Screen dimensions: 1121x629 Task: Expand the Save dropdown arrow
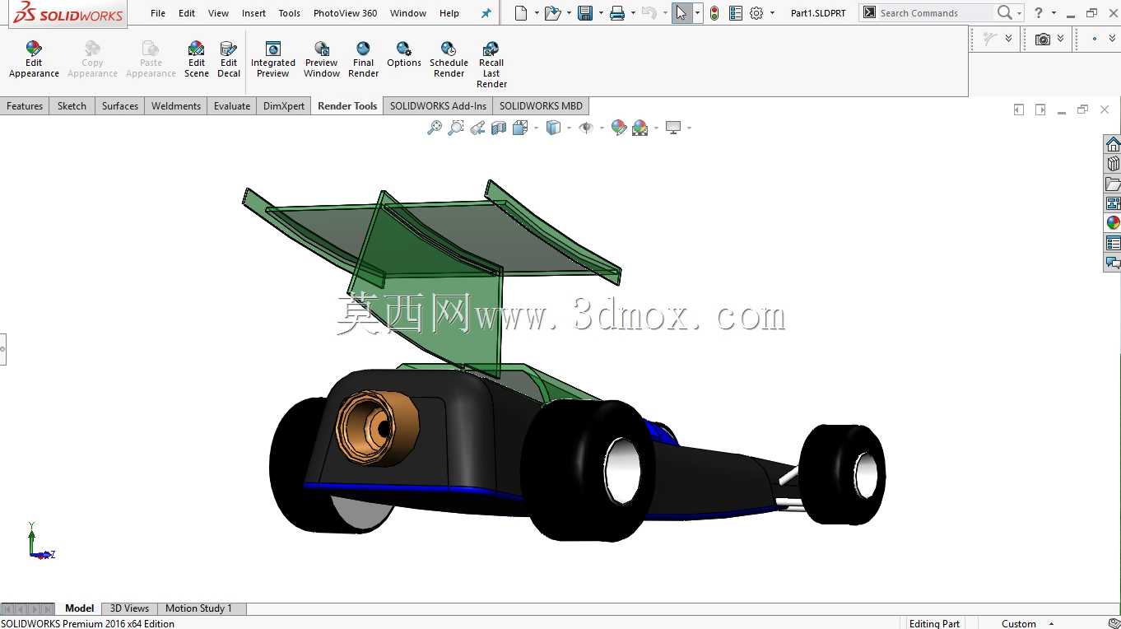601,13
